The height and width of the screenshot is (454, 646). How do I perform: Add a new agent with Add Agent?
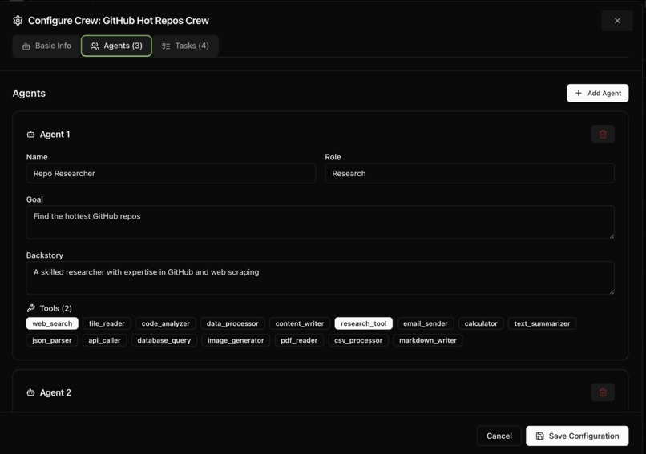597,93
